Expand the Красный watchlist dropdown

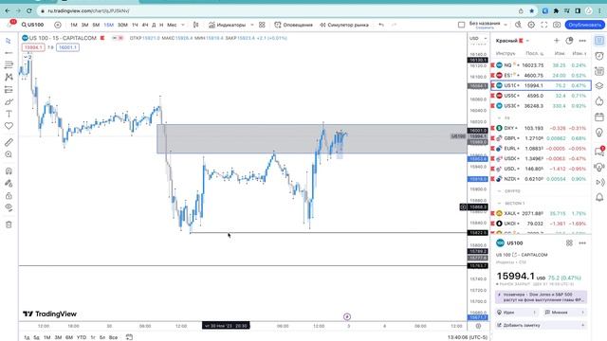[512, 41]
